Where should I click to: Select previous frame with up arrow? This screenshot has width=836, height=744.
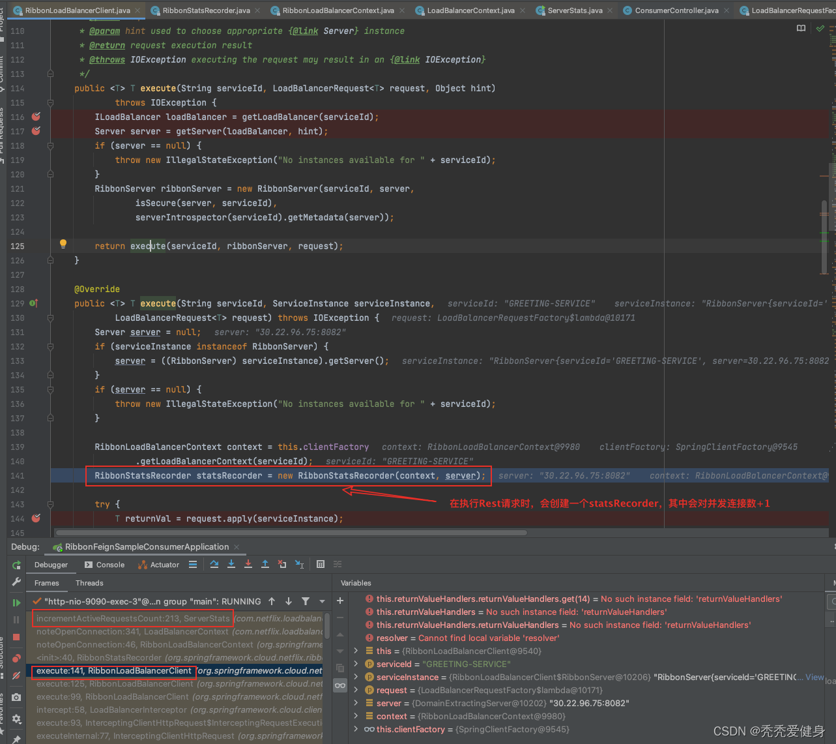click(x=272, y=601)
